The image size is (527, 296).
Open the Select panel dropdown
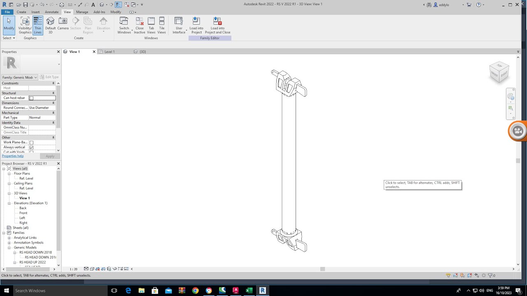pos(9,38)
